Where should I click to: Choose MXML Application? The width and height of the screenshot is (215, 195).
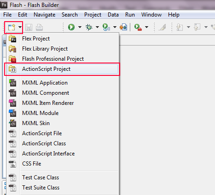click(63, 83)
